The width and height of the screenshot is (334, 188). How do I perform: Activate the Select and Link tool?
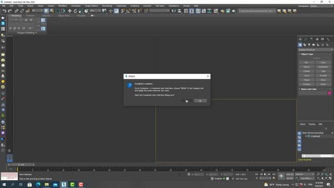[16, 11]
